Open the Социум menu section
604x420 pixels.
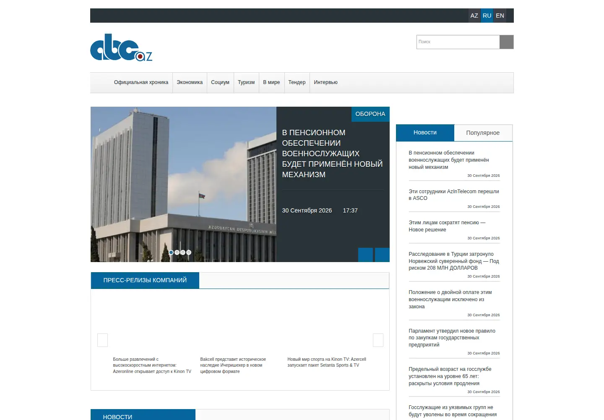coord(220,82)
